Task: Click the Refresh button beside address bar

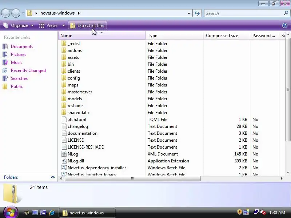Action: click(x=197, y=13)
